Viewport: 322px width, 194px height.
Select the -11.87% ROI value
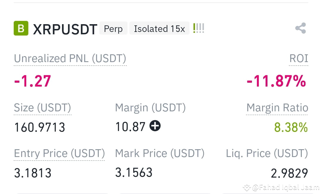click(276, 81)
